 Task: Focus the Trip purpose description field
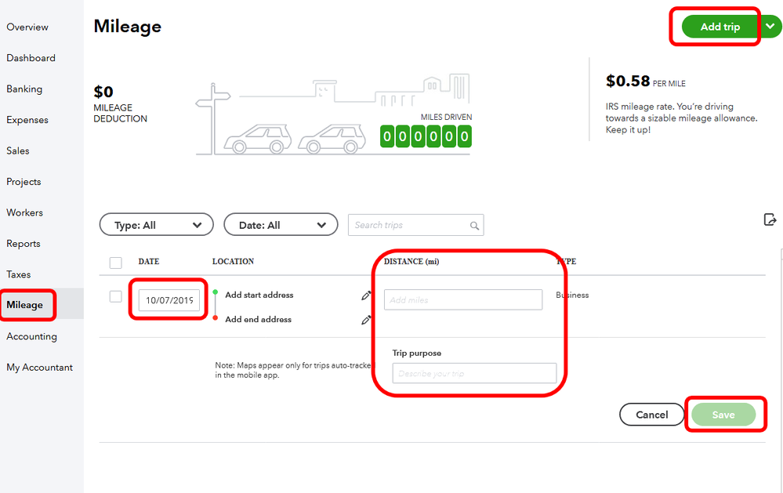(x=474, y=373)
